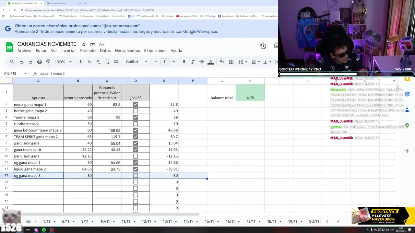The height and width of the screenshot is (233, 415).
Task: Open the Calibri font dropdown
Action: tap(136, 62)
